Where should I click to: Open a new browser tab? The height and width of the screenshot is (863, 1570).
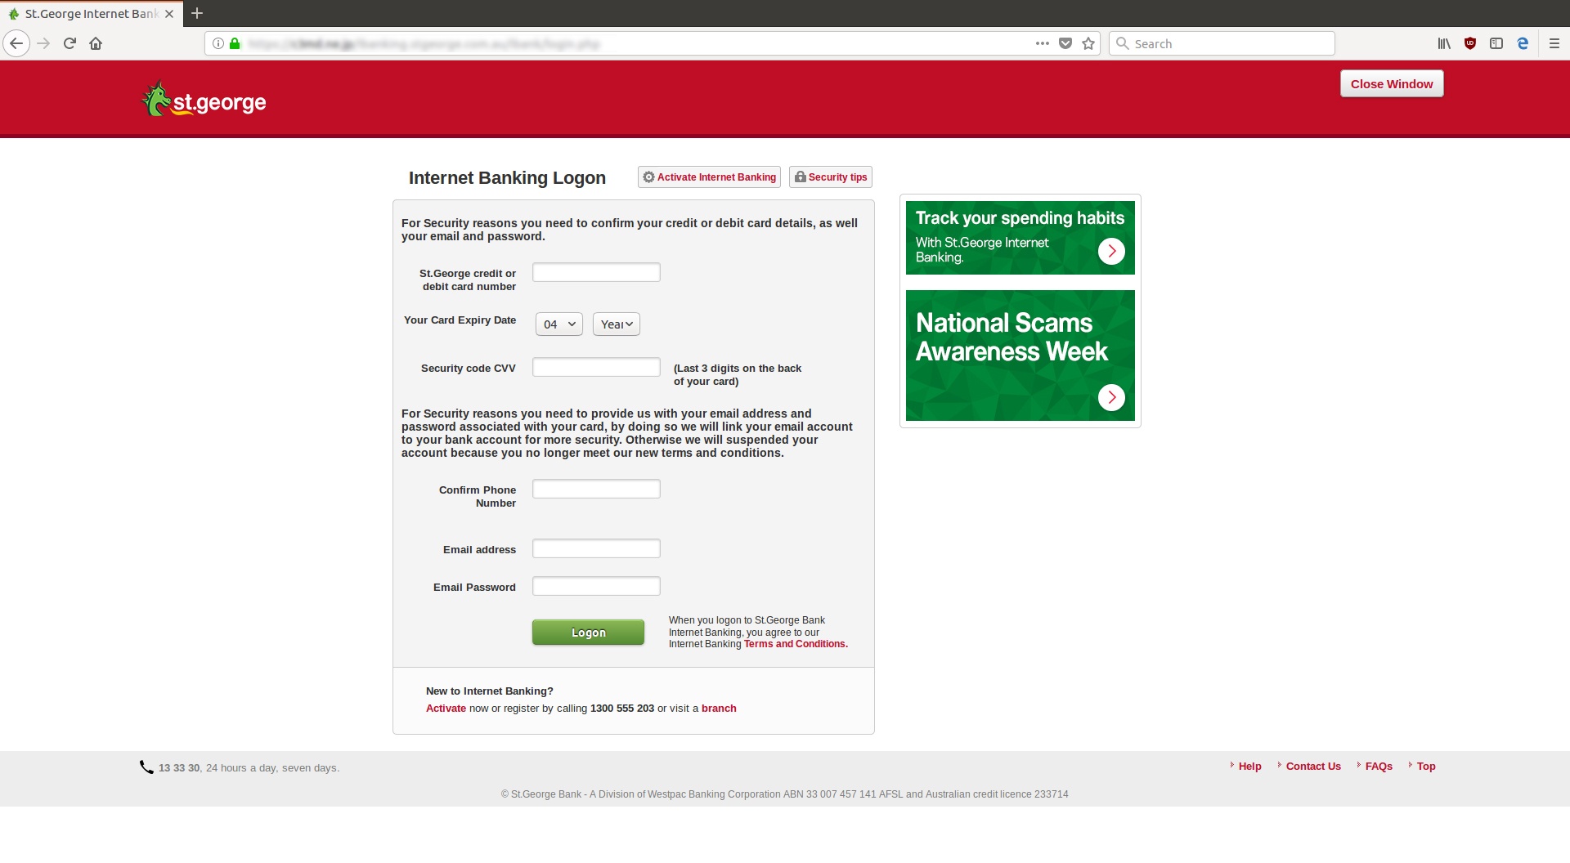click(196, 13)
